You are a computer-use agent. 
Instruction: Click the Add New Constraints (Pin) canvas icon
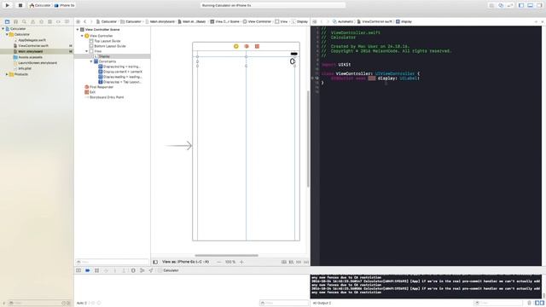tap(299, 262)
